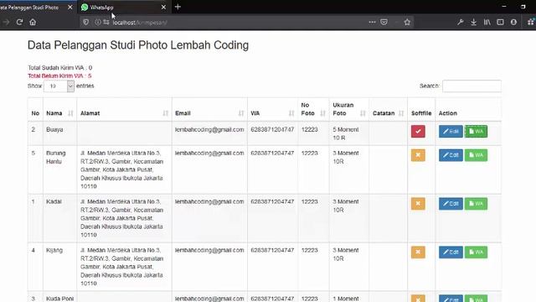Click the red softfile checkmark for Buaya
The height and width of the screenshot is (302, 536).
[x=418, y=131]
